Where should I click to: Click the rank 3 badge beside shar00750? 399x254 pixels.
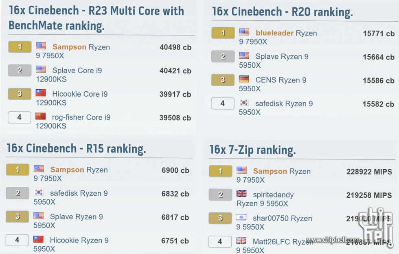pyautogui.click(x=220, y=218)
